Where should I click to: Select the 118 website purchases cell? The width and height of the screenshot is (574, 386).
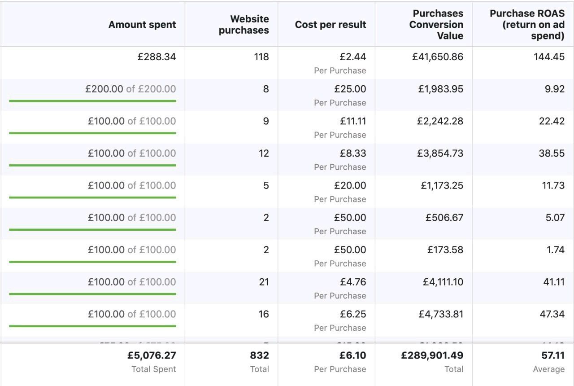[x=261, y=57]
